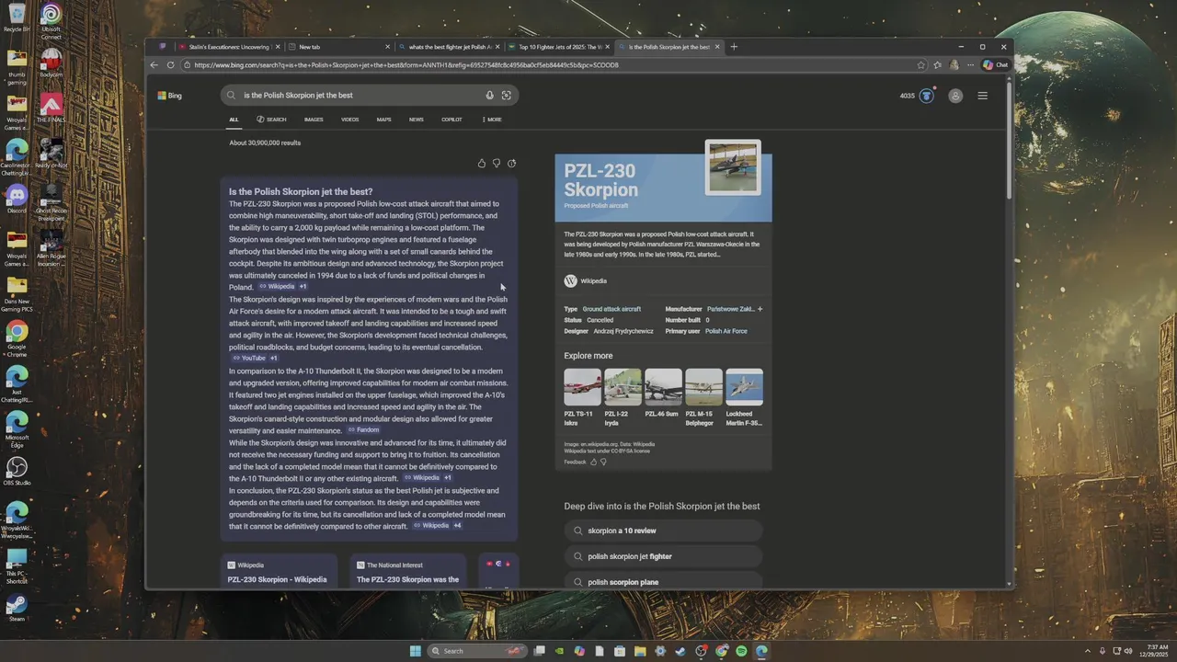1177x662 pixels.
Task: Click the PZL-230 Skorpion header photo
Action: pos(733,167)
